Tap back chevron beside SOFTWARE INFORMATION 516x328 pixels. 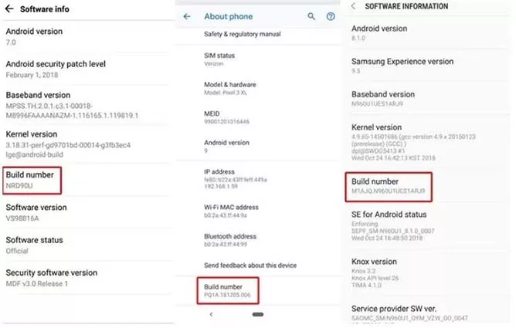(353, 7)
